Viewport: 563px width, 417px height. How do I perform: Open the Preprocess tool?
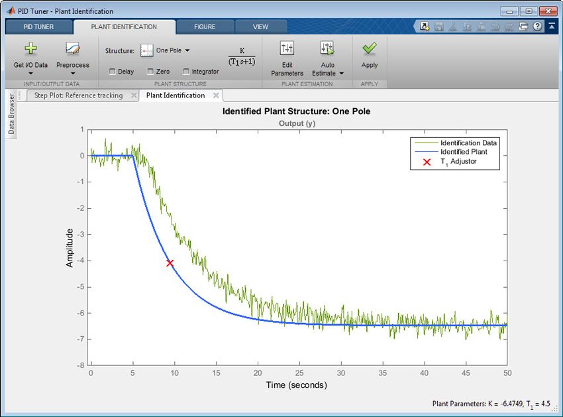coord(73,53)
